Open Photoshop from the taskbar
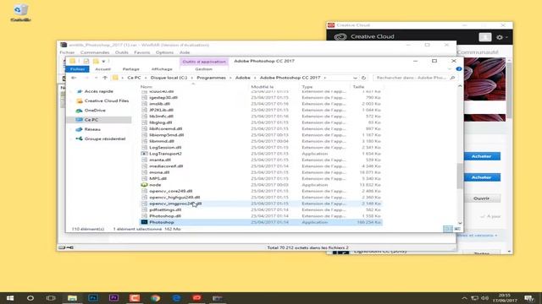Image resolution: width=542 pixels, height=304 pixels. tap(93, 298)
